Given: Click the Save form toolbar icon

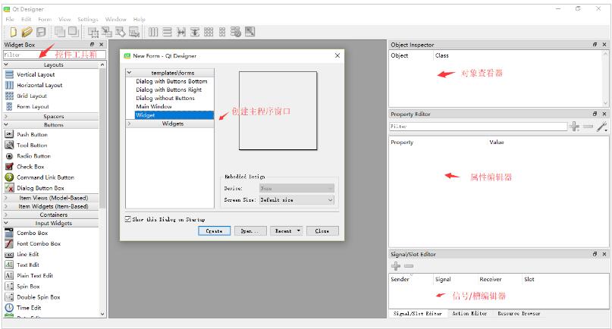Looking at the screenshot, I should click(x=41, y=32).
